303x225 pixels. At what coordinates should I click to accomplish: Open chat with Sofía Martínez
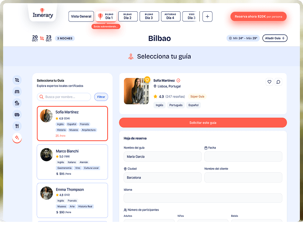pos(278,82)
